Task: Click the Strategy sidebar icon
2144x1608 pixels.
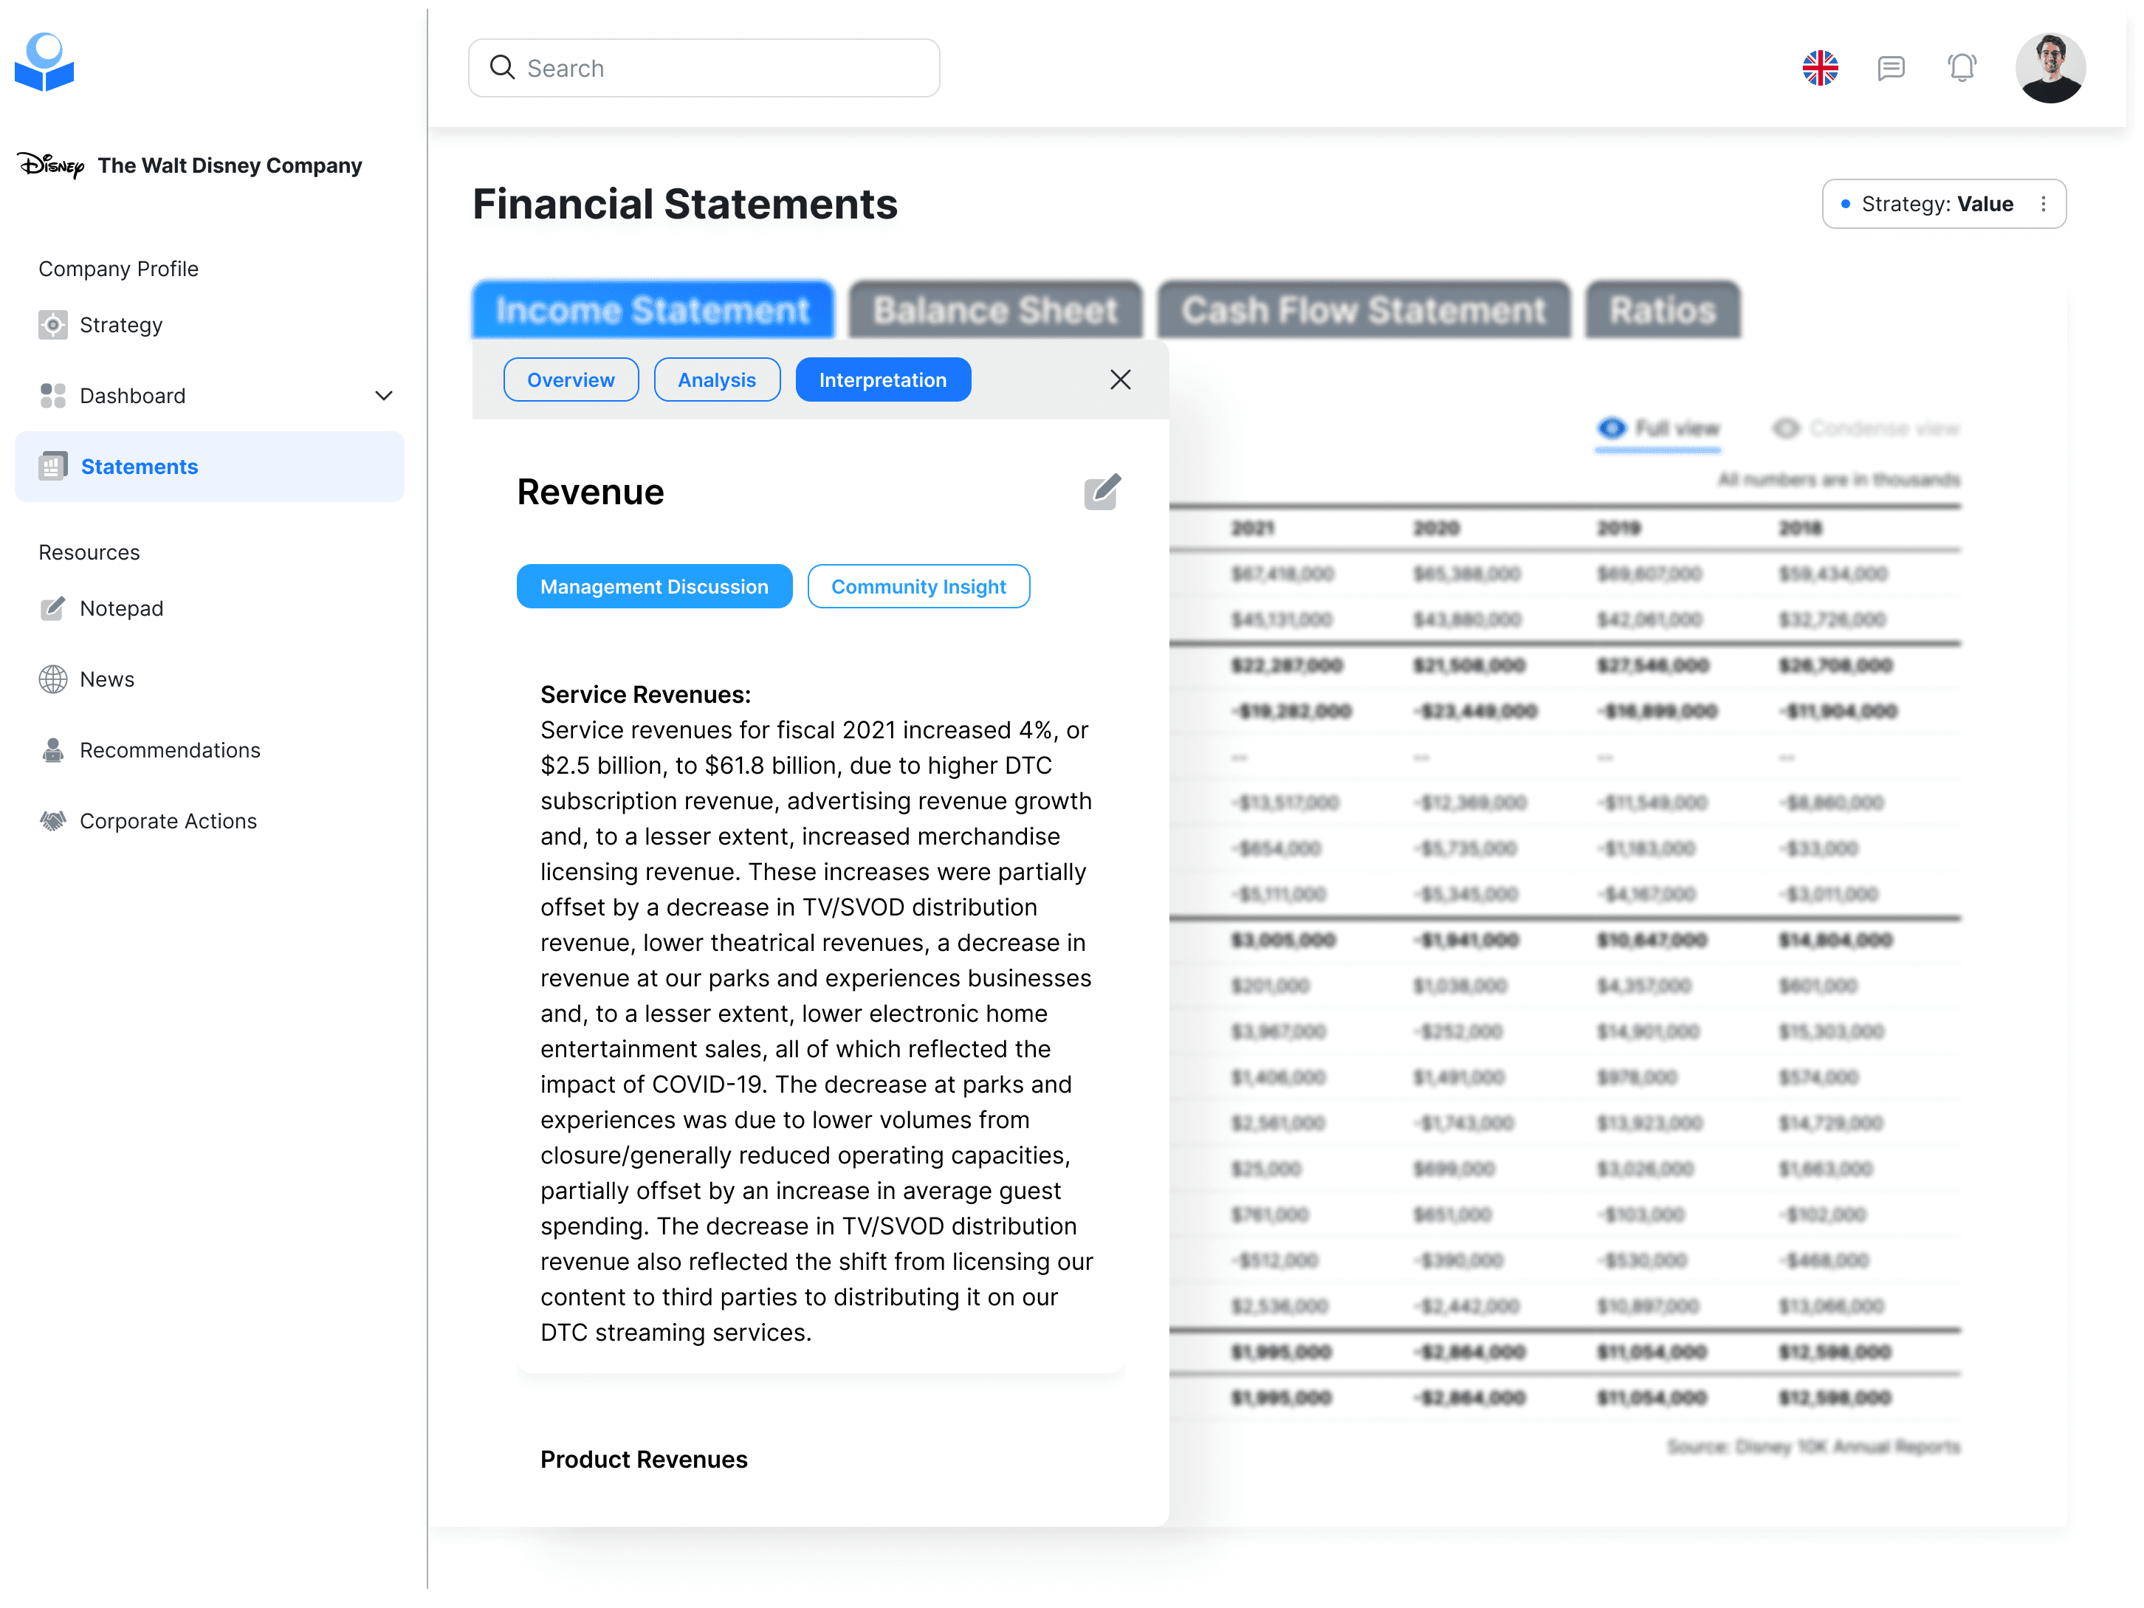Action: tap(53, 325)
